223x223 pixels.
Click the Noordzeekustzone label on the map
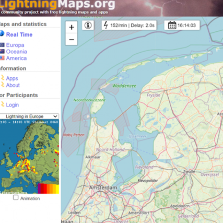(90, 100)
